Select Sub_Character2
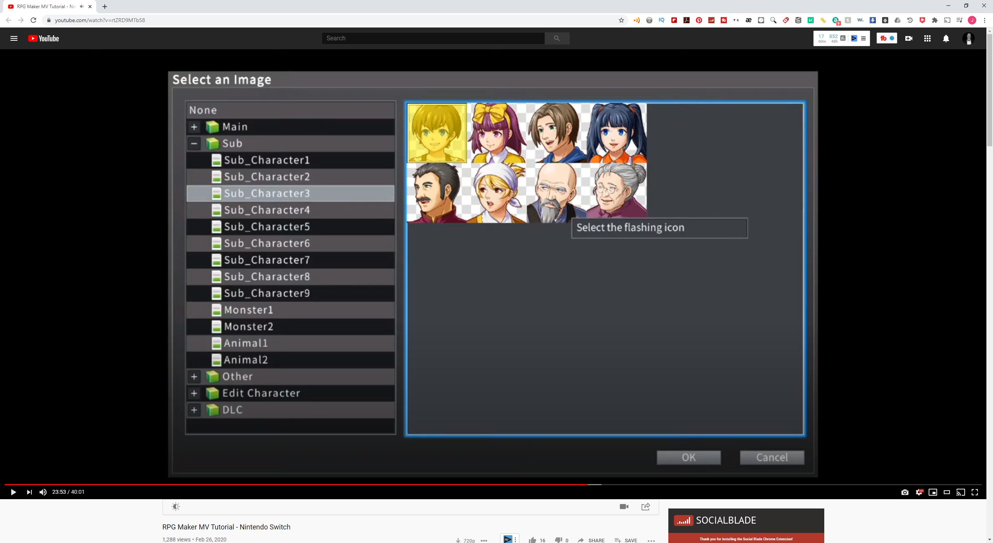 pos(291,177)
